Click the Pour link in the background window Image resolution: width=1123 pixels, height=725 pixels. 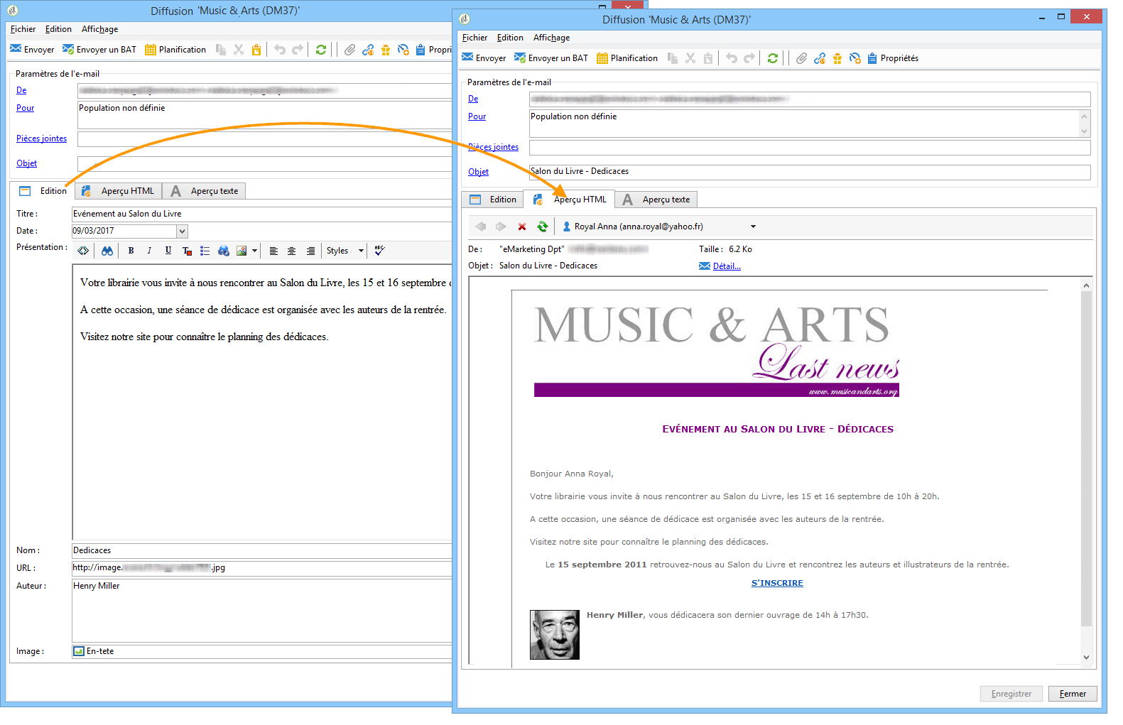point(26,108)
